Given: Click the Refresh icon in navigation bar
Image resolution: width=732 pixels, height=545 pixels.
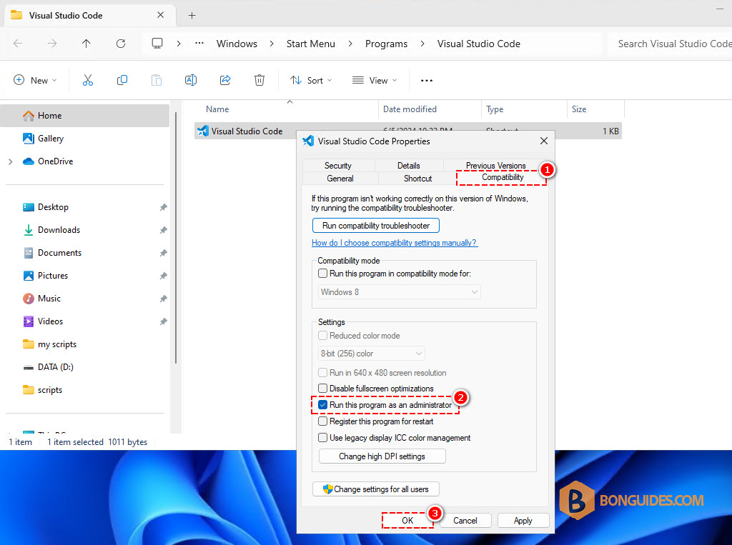Looking at the screenshot, I should click(x=121, y=44).
